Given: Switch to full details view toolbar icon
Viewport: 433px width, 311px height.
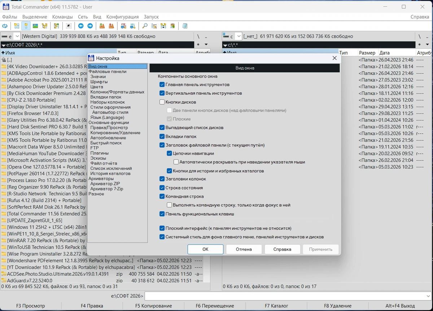Looking at the screenshot, I should (26, 26).
